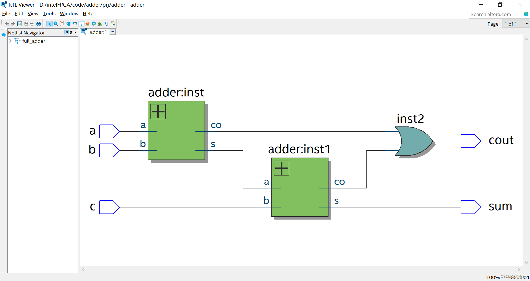Viewport: 530px width, 281px height.
Task: Click the 's' port label of adder:inst1
Action: pyautogui.click(x=336, y=201)
